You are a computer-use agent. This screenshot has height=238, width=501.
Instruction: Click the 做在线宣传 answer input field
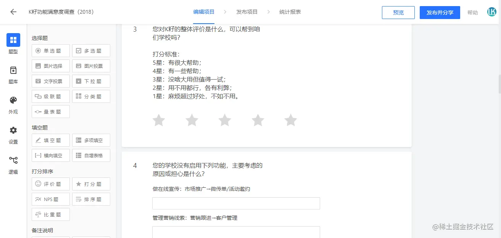point(236,203)
